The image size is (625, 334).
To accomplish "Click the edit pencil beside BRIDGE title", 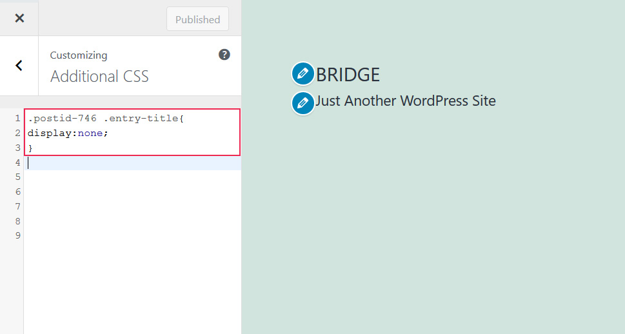I will (x=303, y=74).
